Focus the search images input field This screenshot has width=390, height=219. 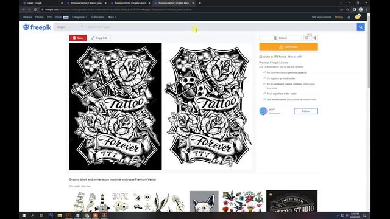click(x=221, y=27)
